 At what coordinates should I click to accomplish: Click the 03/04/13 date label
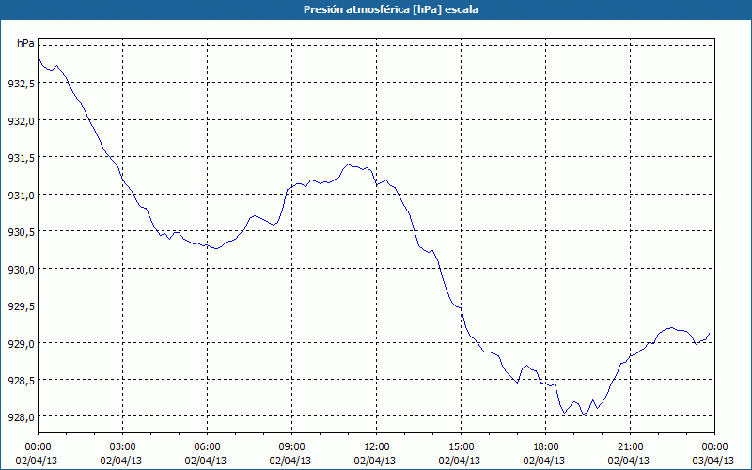pos(713,461)
